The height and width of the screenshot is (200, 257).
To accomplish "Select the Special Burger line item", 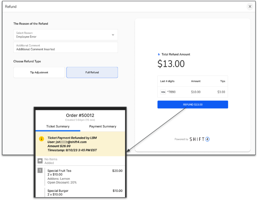I will click(x=58, y=191).
